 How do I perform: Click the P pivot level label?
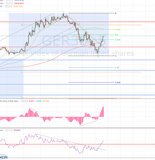(22, 72)
